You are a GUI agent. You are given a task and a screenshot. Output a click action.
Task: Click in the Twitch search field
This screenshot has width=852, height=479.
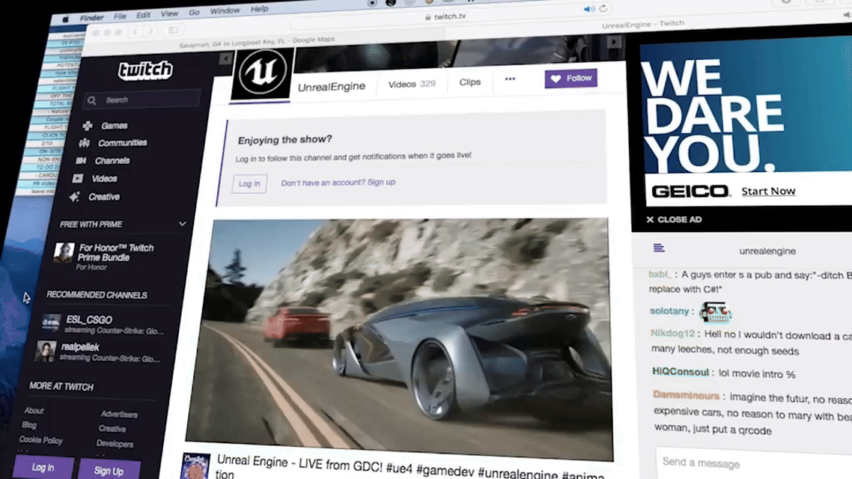coord(142,100)
